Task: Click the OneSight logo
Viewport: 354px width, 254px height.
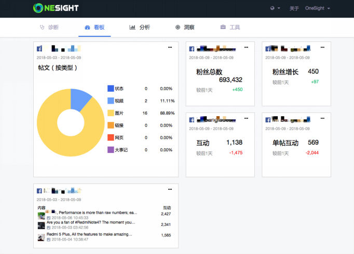Action: tap(56, 8)
